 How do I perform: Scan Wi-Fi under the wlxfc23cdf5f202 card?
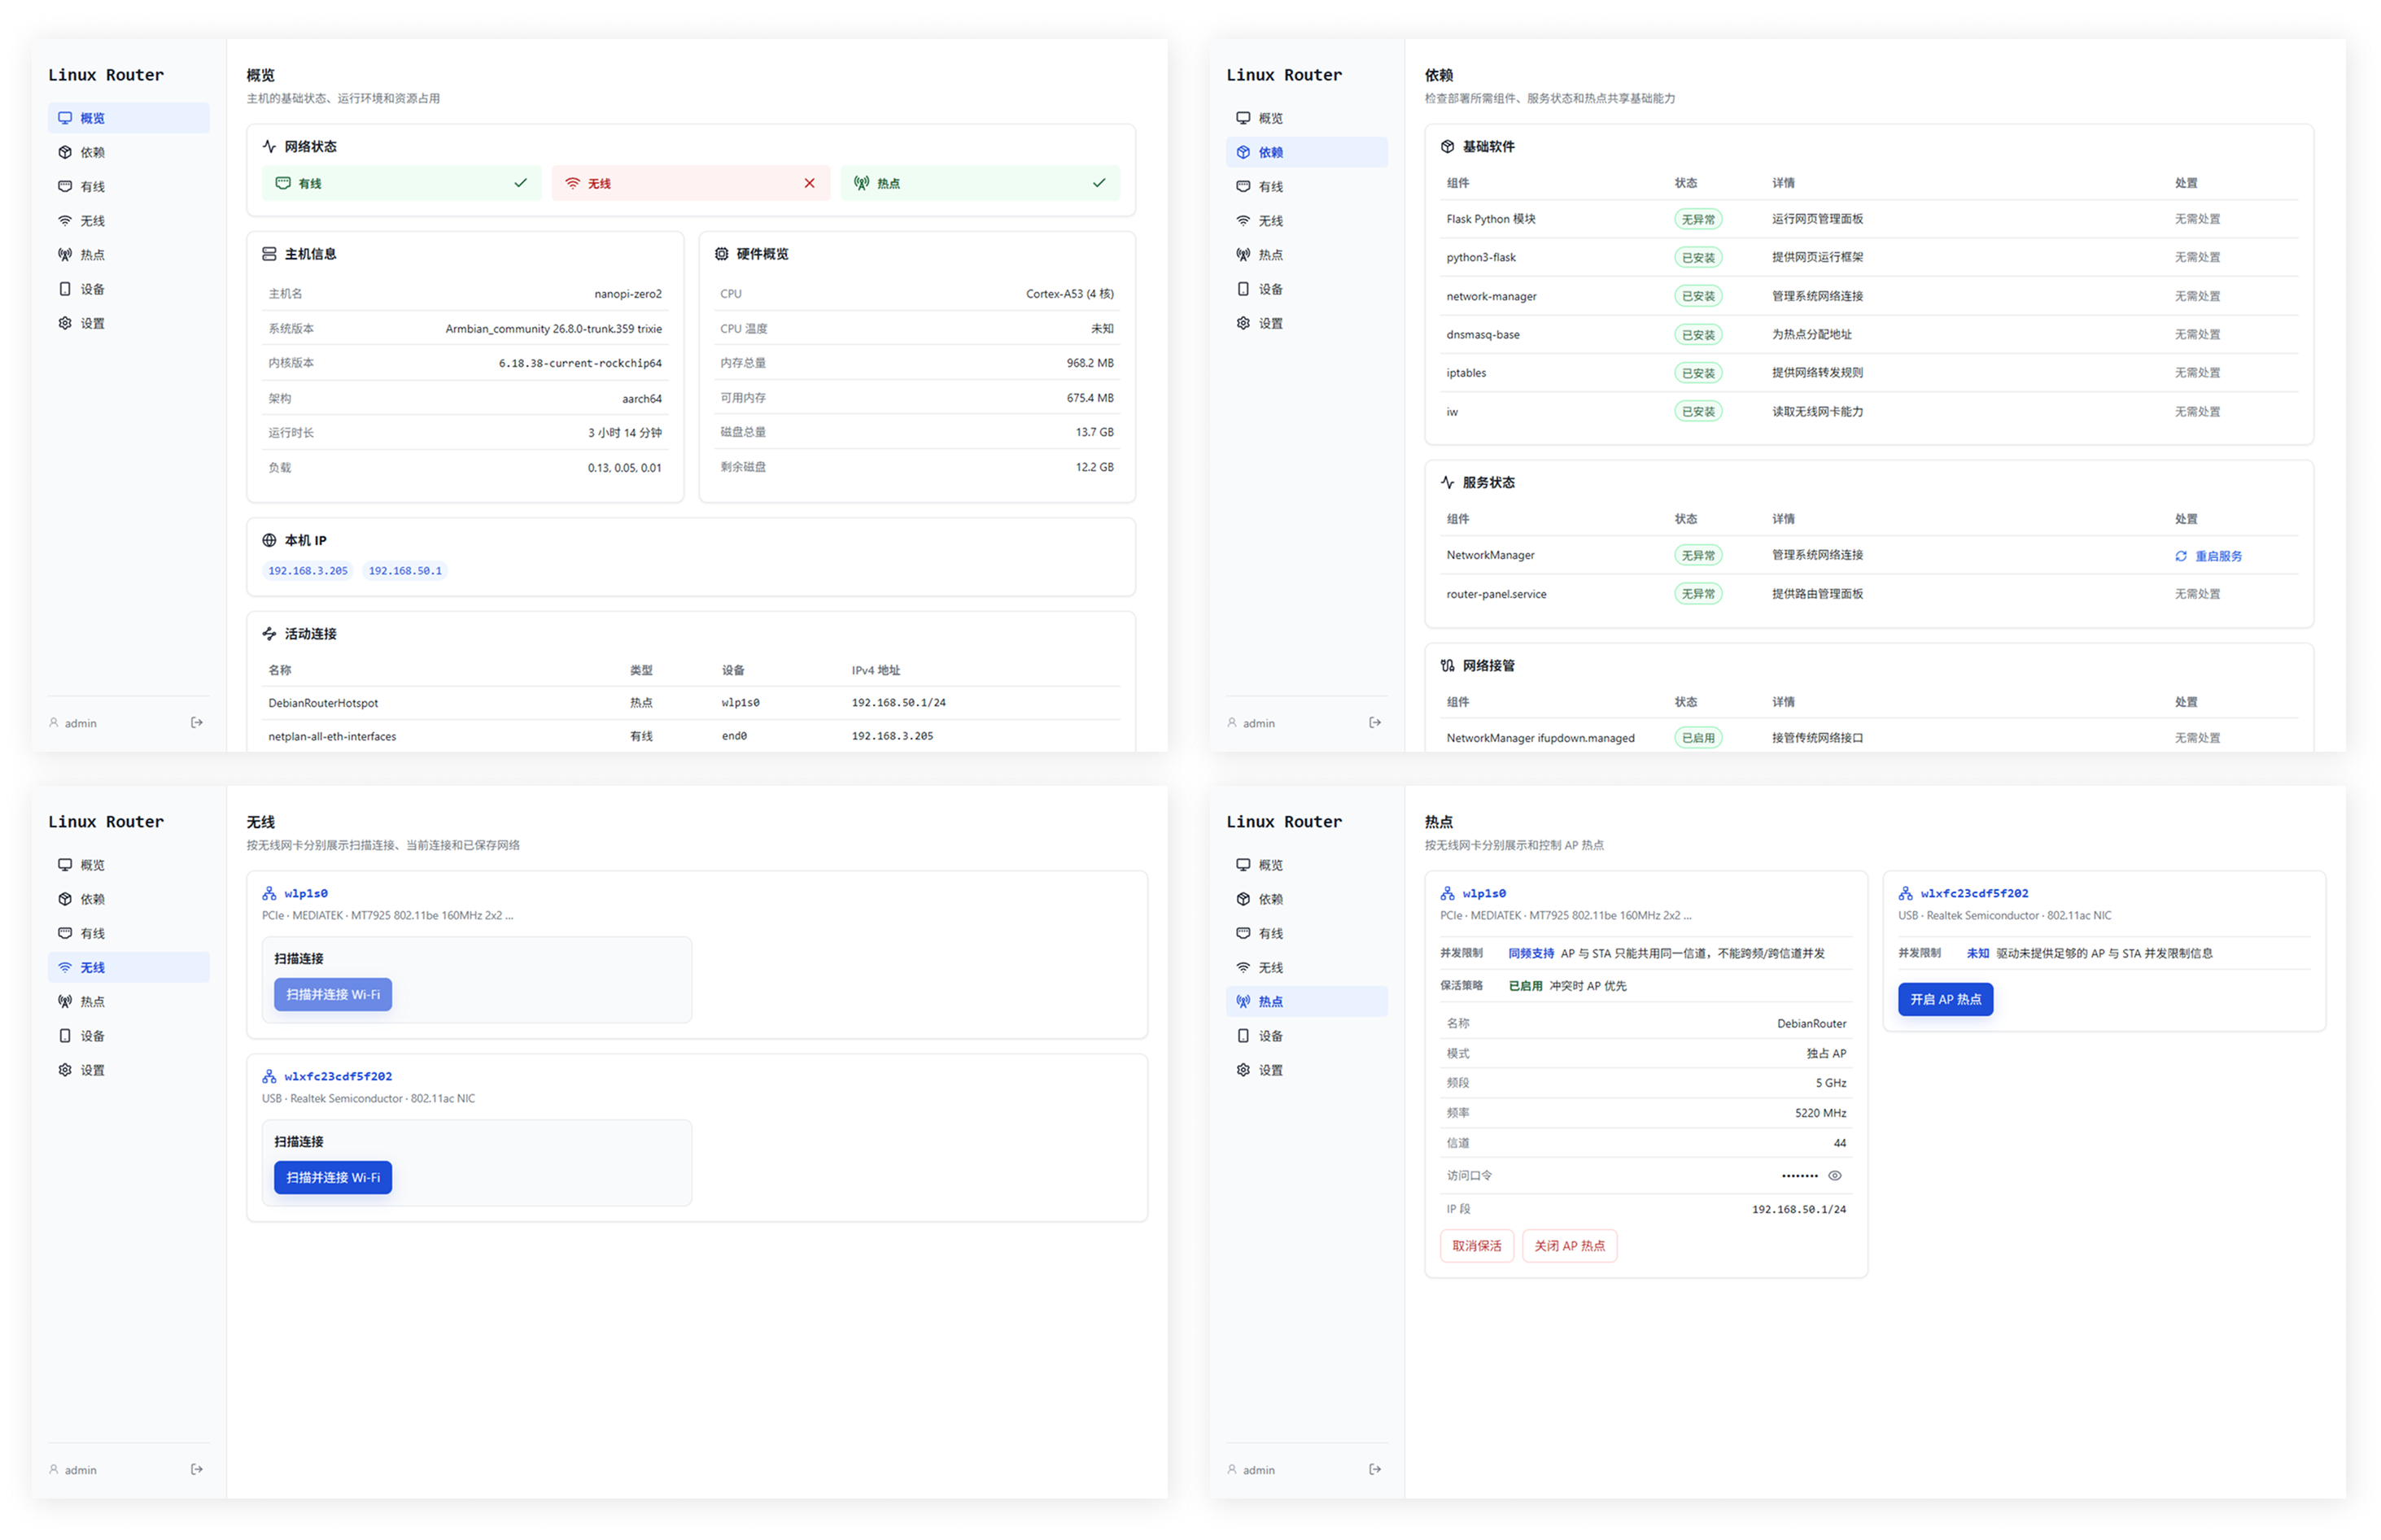pyautogui.click(x=333, y=1177)
